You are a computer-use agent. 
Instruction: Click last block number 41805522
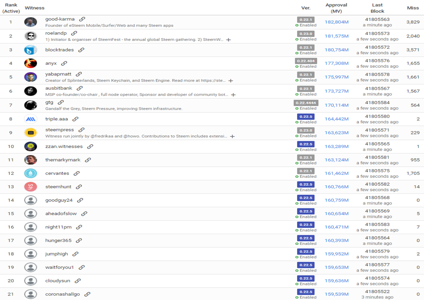(377, 292)
